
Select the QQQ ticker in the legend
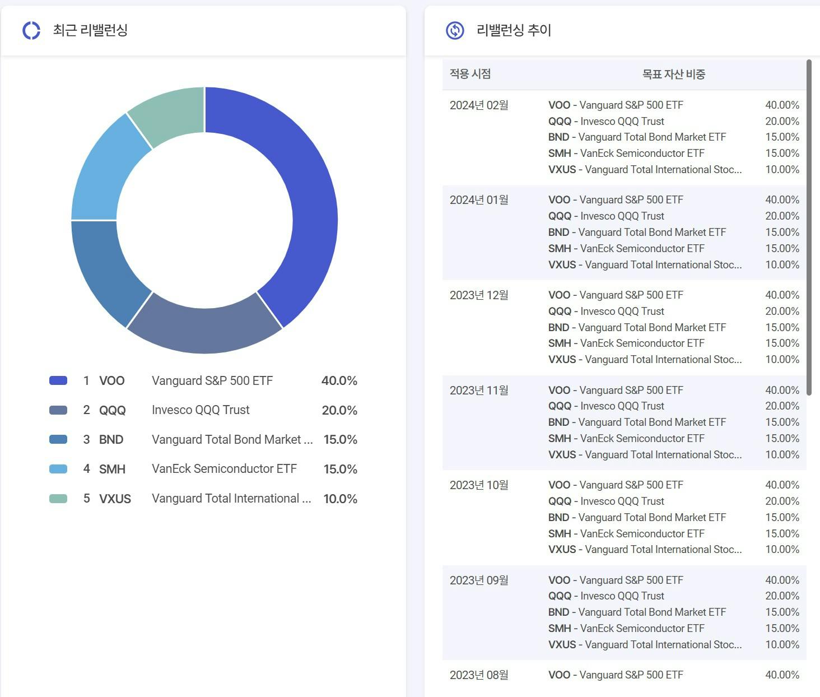click(x=113, y=410)
